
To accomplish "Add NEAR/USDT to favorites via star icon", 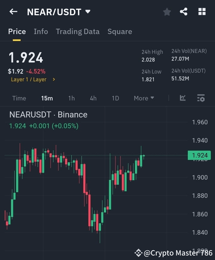I will click(167, 12).
